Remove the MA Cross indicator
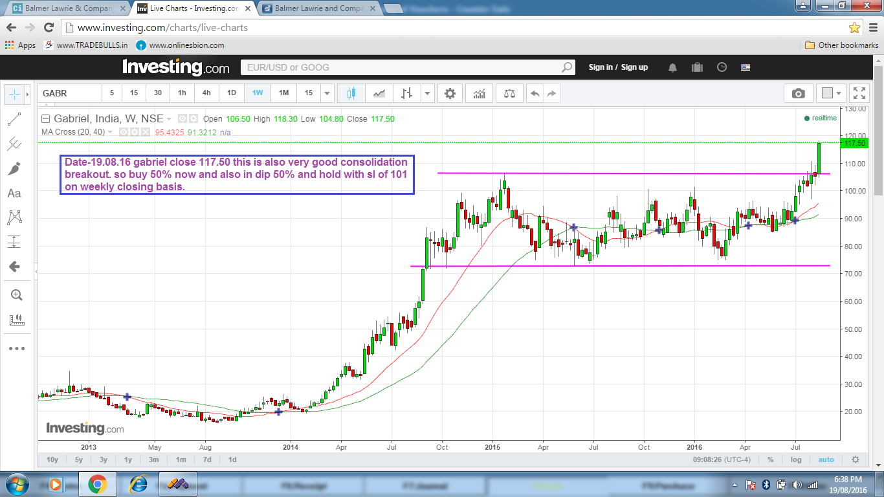 (x=145, y=132)
